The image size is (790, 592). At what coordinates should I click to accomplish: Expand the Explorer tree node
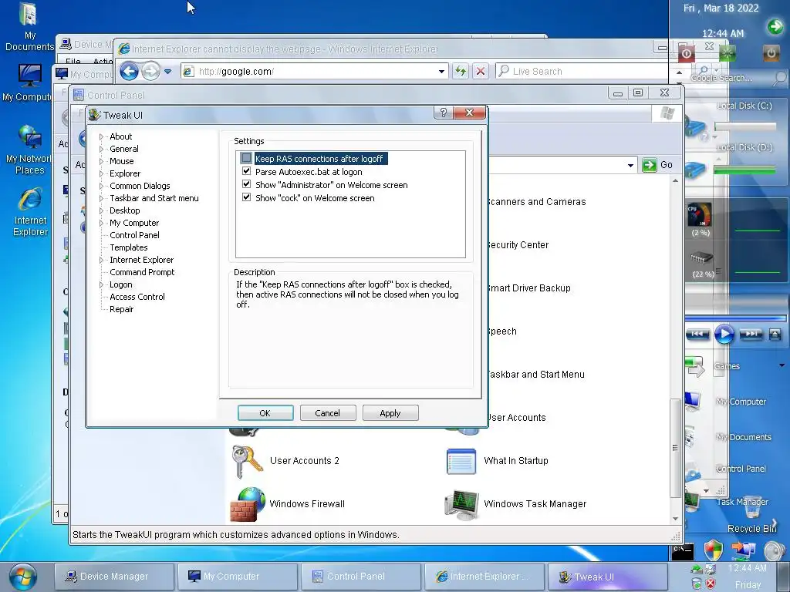point(101,173)
